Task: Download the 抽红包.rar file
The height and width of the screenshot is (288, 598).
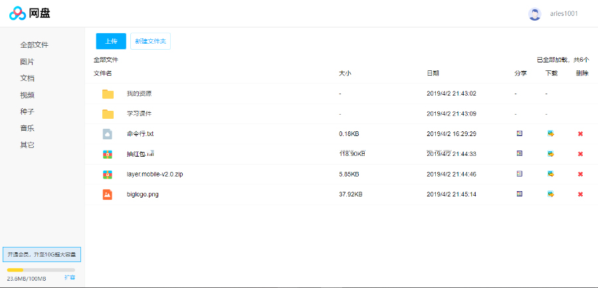Action: [551, 154]
